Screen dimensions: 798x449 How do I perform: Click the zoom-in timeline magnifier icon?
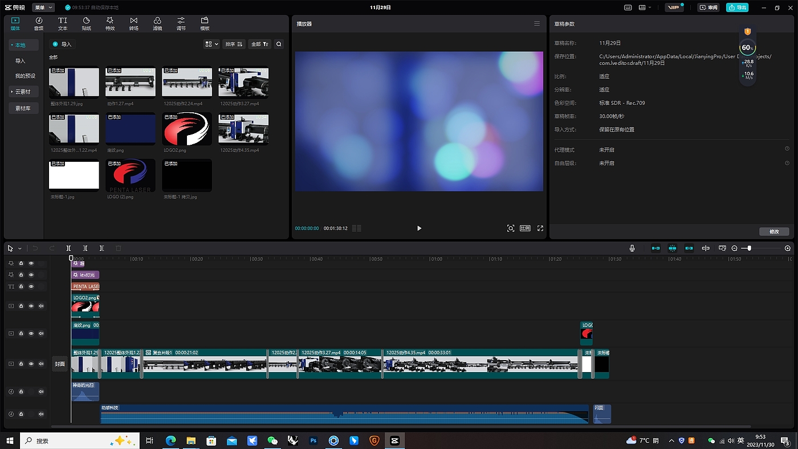(788, 248)
